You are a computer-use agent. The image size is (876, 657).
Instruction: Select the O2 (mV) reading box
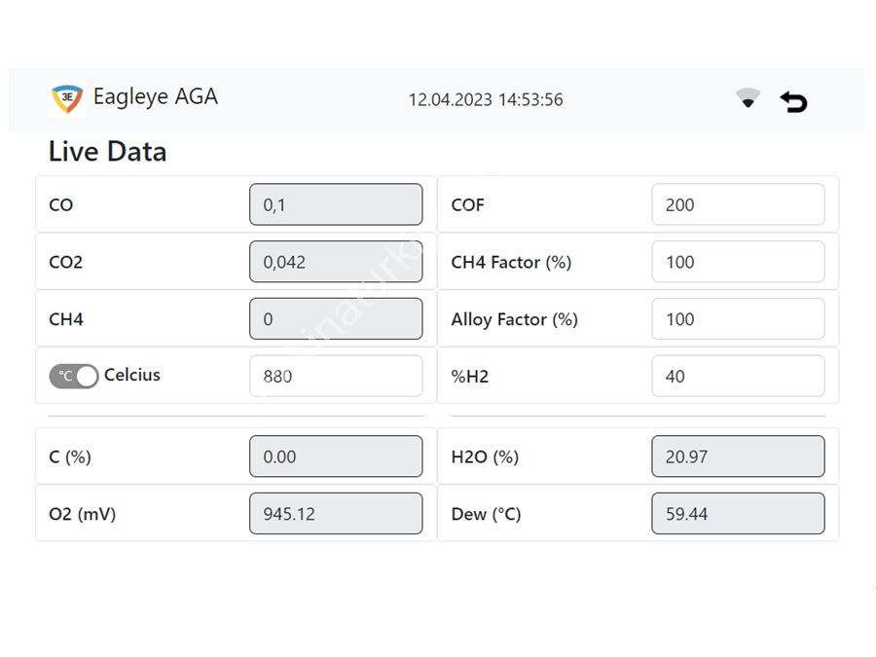(335, 513)
